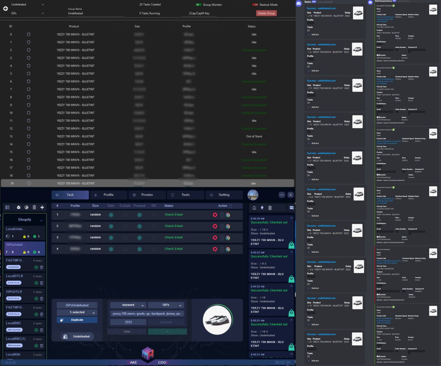Open the chat bubble icon above notifications
The image size is (441, 366).
click(291, 208)
